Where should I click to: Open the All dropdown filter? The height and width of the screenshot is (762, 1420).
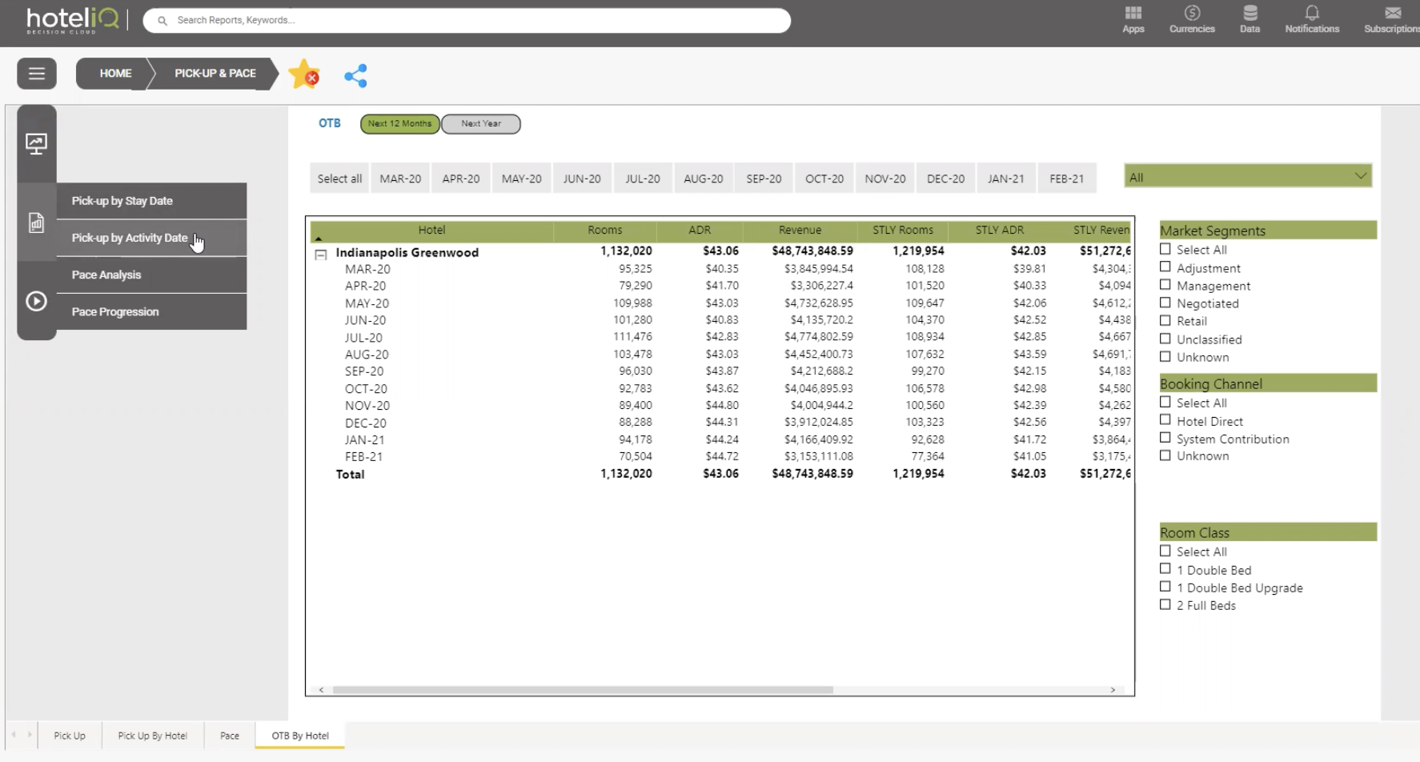coord(1248,177)
